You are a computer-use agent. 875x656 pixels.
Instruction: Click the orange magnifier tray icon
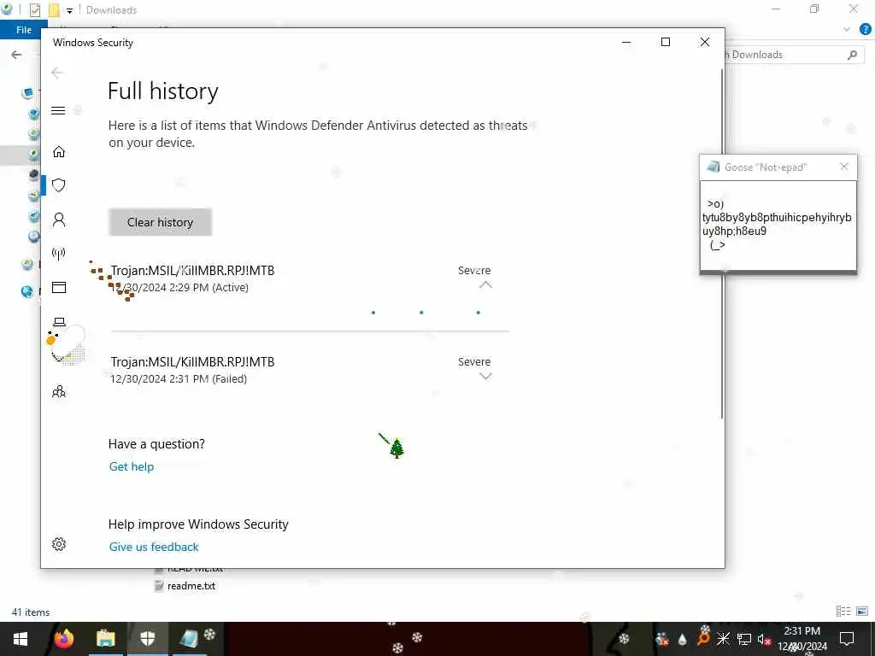click(x=703, y=638)
